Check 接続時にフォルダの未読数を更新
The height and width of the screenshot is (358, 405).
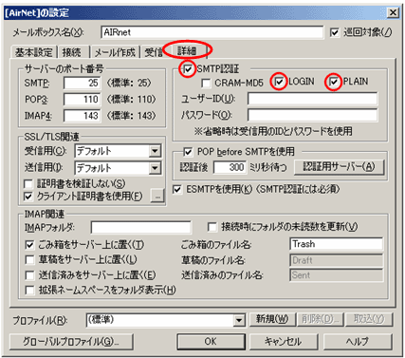pyautogui.click(x=212, y=227)
